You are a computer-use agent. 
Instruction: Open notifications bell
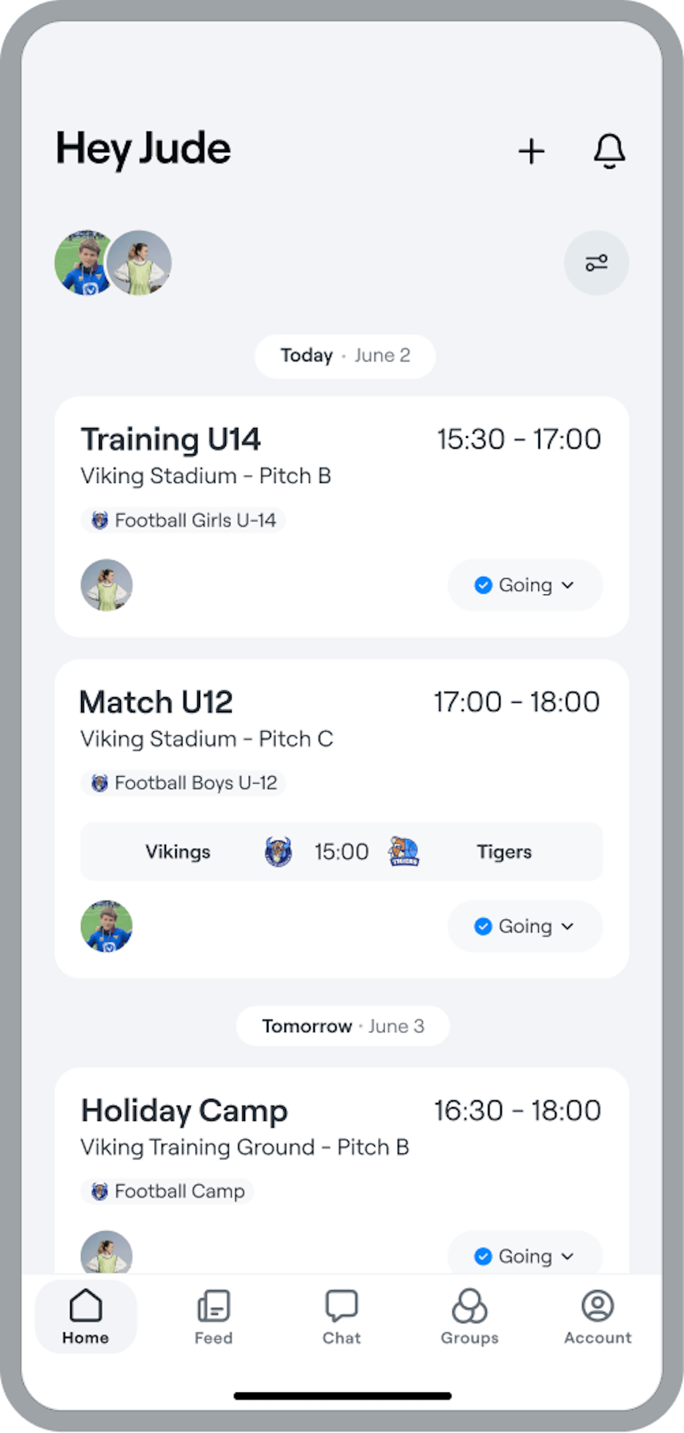[x=609, y=151]
